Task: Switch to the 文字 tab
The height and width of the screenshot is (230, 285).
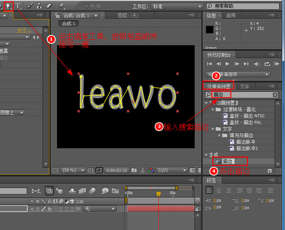Action: pos(245,86)
